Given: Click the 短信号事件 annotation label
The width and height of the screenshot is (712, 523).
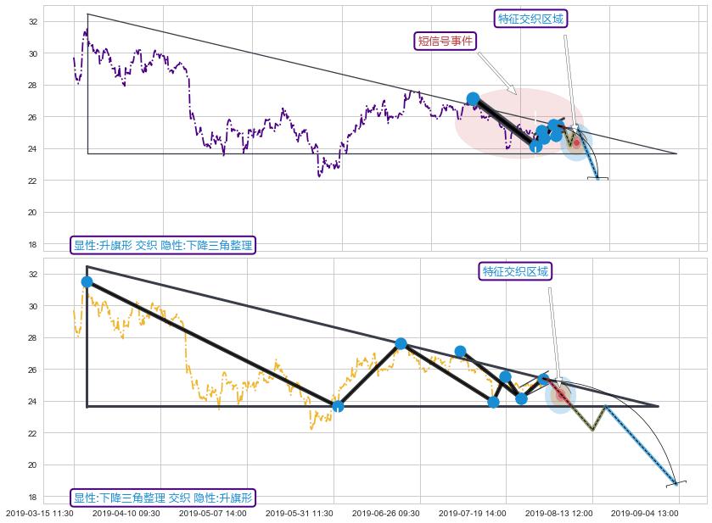Looking at the screenshot, I should tap(446, 41).
